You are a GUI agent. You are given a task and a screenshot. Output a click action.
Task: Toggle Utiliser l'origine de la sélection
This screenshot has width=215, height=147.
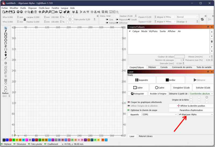pyautogui.click(x=129, y=106)
